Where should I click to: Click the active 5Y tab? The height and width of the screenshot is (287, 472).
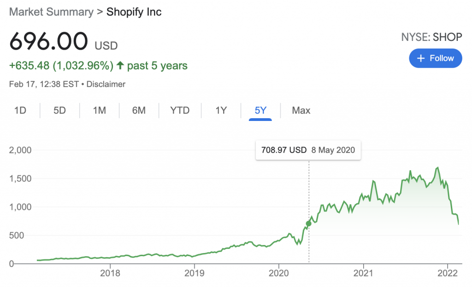260,110
